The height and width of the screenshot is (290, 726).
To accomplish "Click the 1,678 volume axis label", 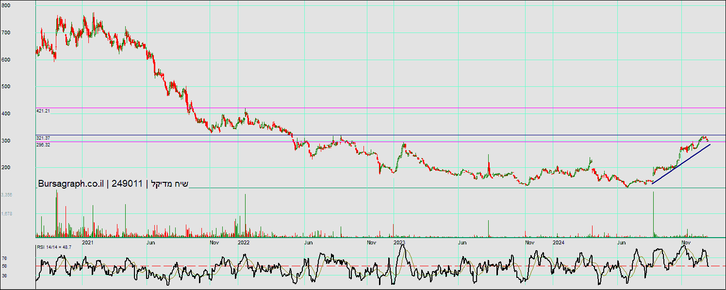I will click(7, 213).
